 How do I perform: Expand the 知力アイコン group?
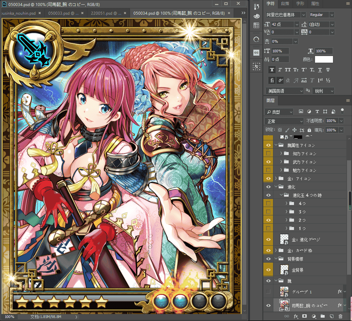tap(281, 154)
